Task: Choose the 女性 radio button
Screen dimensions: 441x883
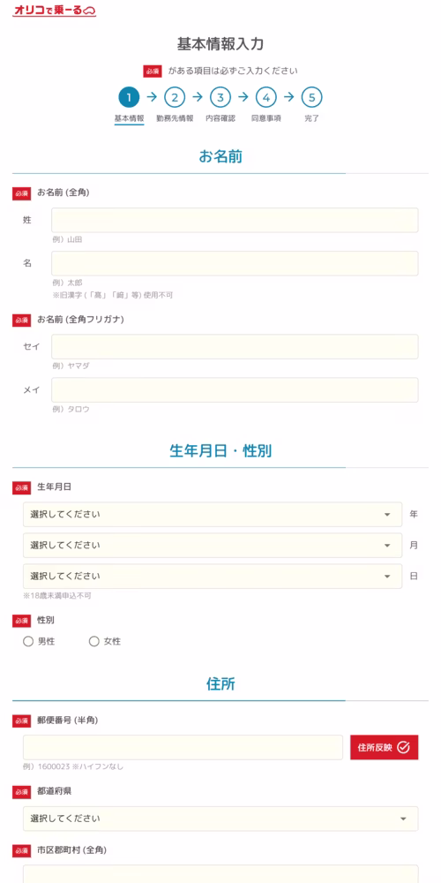Action: click(94, 641)
